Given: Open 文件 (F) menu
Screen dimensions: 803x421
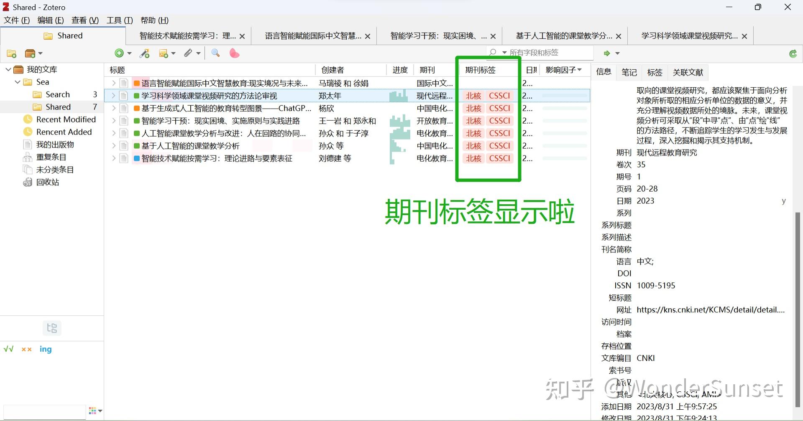Looking at the screenshot, I should click(x=17, y=20).
